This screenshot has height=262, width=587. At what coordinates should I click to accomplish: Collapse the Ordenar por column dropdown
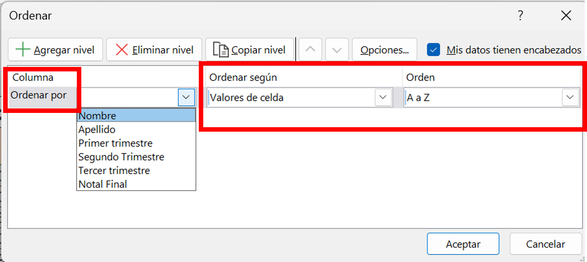click(186, 97)
